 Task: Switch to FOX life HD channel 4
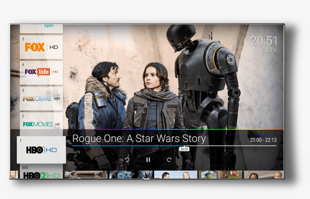41,72
